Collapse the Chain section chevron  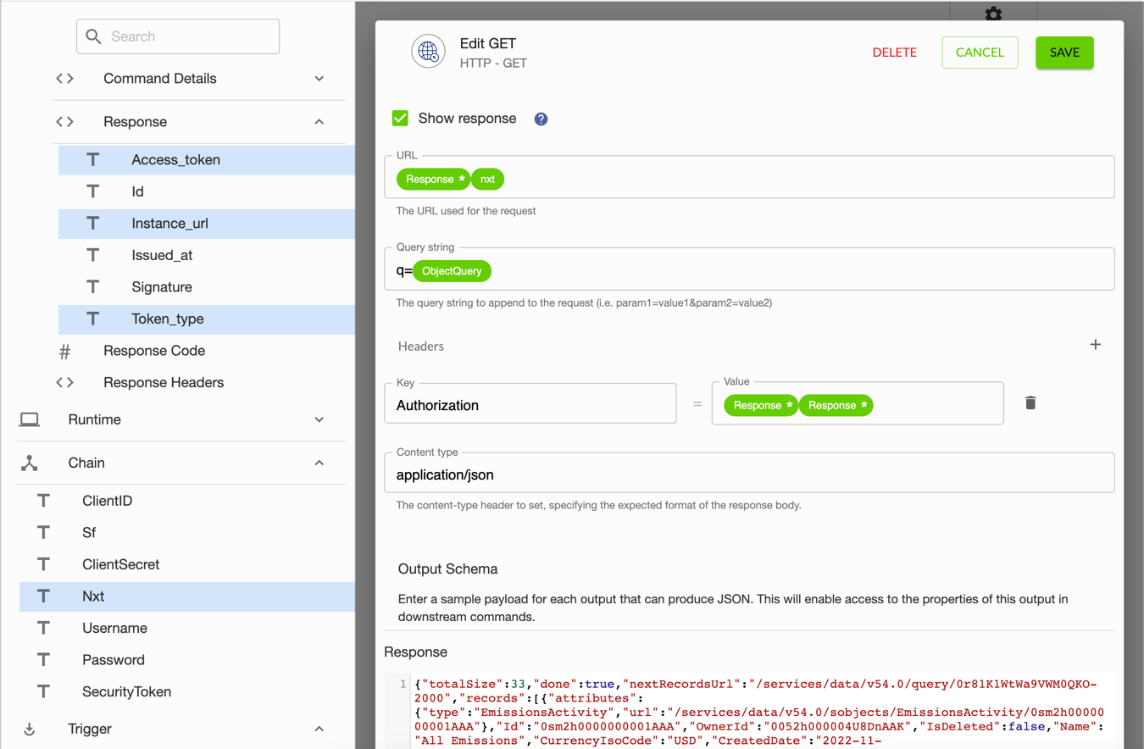[319, 463]
